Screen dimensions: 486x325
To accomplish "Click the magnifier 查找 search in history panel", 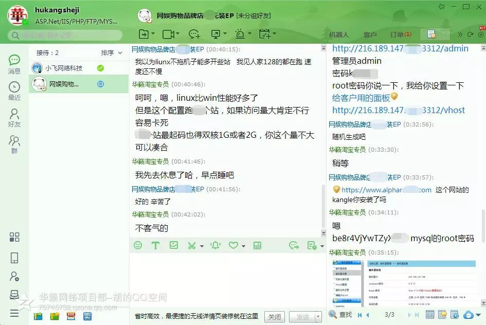I will (x=340, y=315).
